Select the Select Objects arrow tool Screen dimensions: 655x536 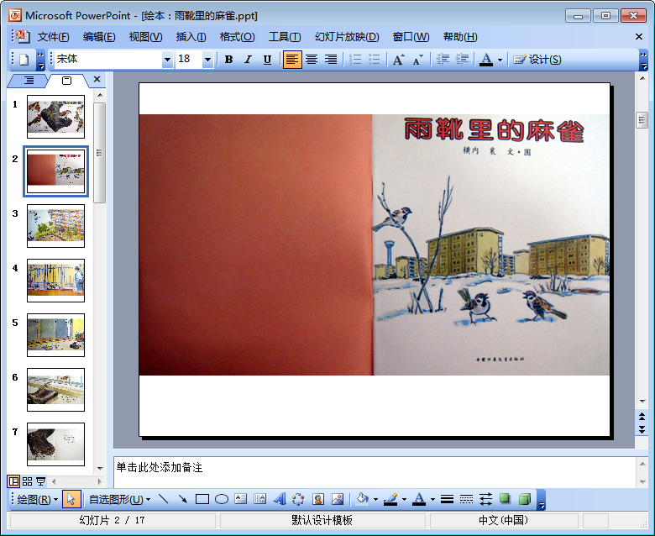(71, 499)
